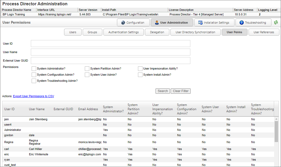Viewport: 281px width, 167px height.
Task: Open Configuration via its gear icon
Action: pyautogui.click(x=123, y=23)
